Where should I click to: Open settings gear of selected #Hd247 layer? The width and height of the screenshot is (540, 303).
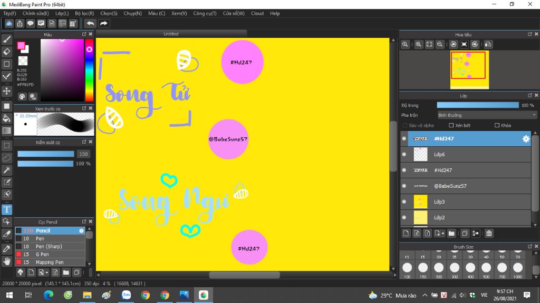coord(526,139)
